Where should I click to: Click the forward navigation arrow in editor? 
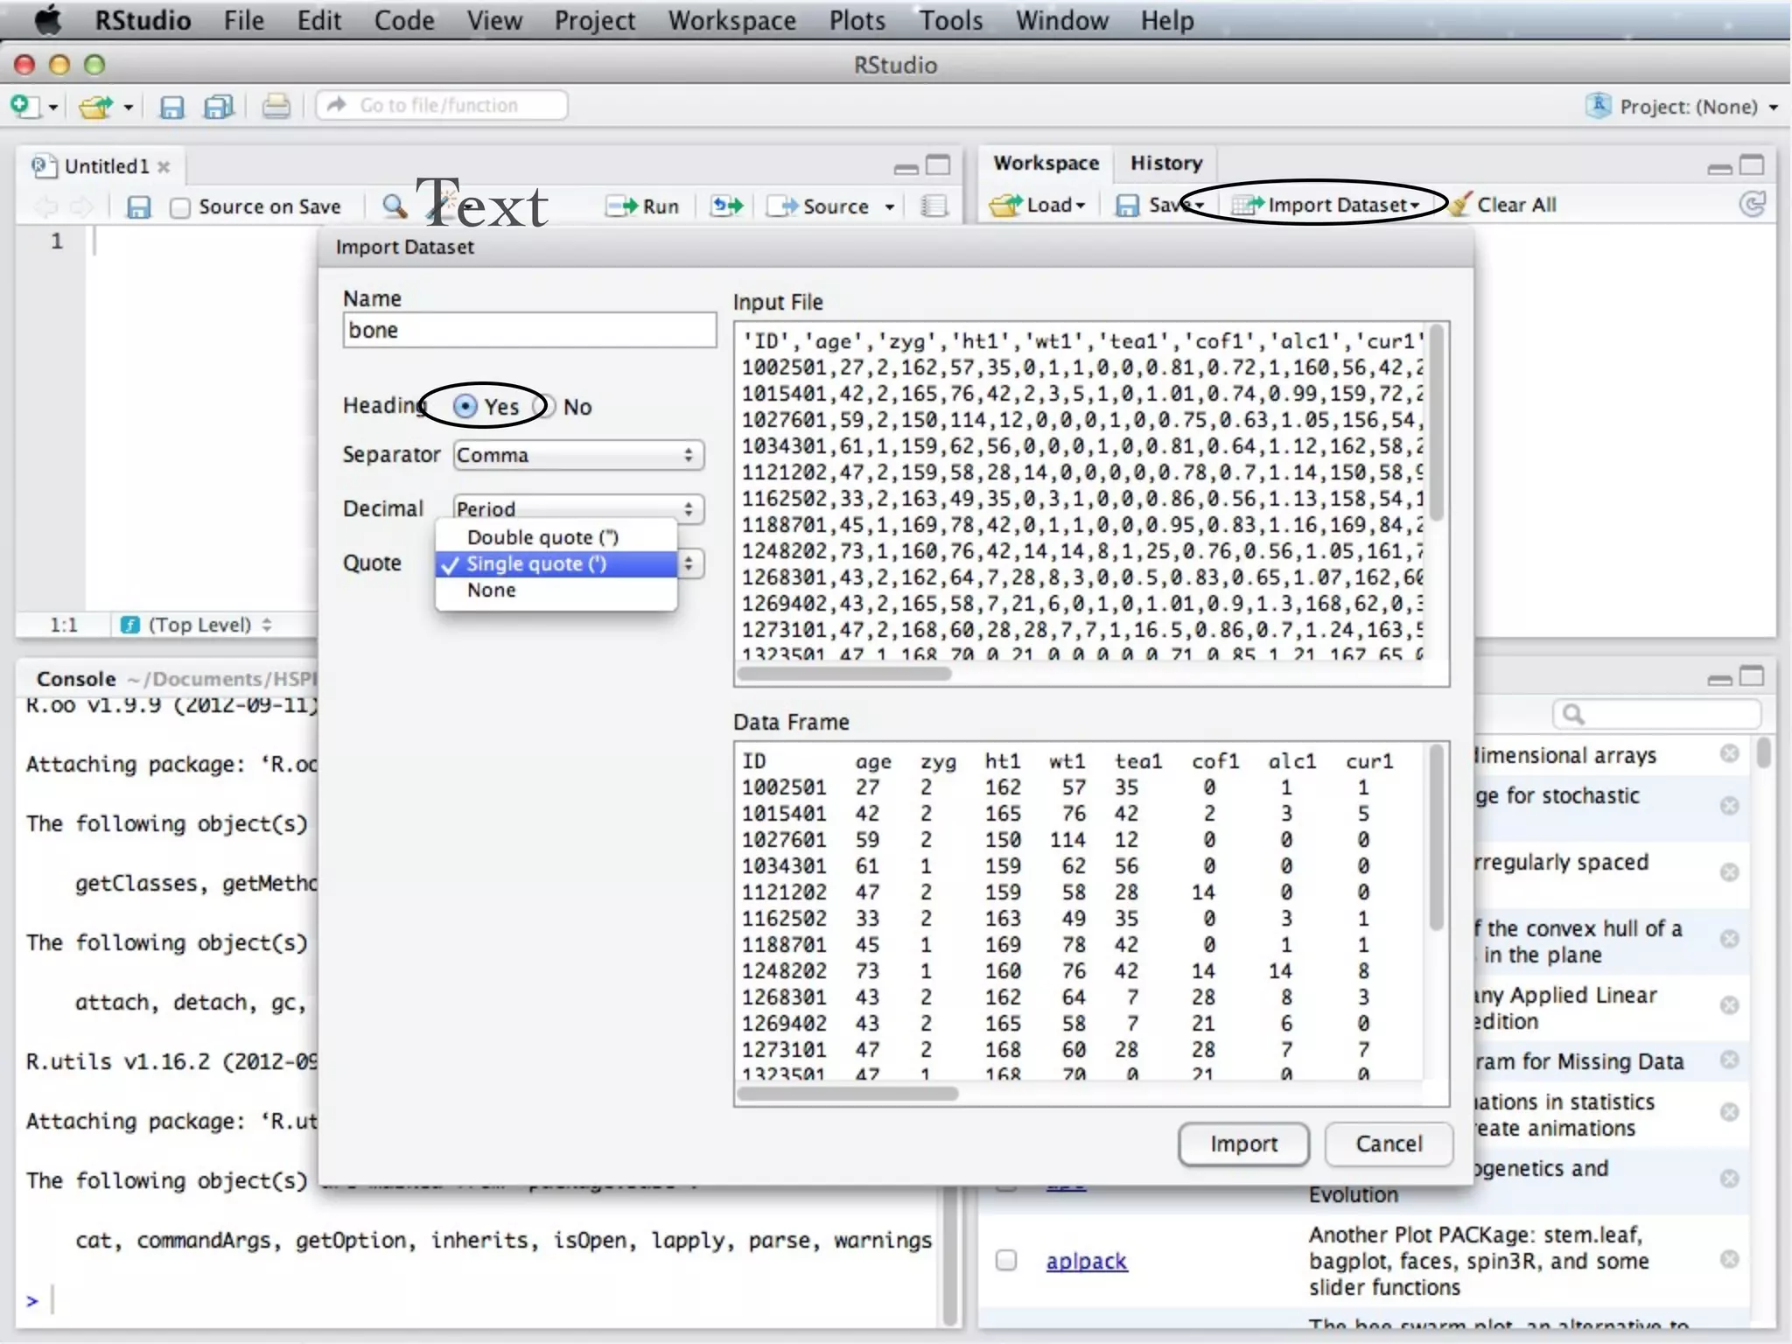coord(81,206)
